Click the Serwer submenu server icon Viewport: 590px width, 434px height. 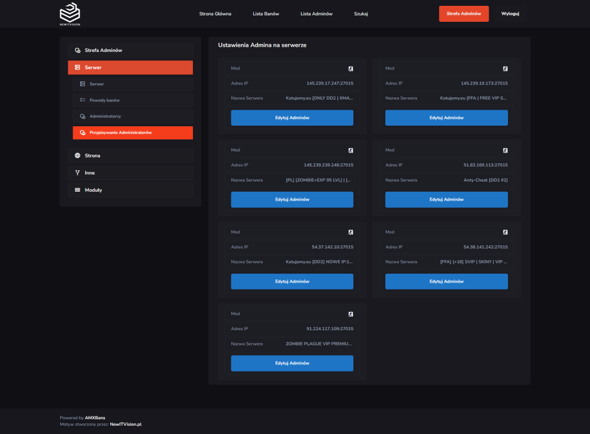83,84
